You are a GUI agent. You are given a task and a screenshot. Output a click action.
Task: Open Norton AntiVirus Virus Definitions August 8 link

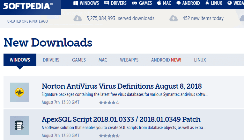[122, 86]
